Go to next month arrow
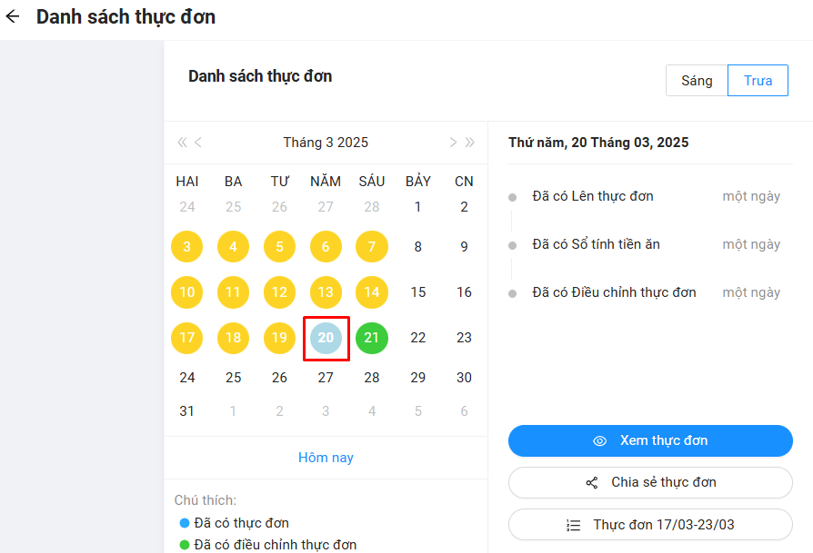The height and width of the screenshot is (553, 813). 453,143
